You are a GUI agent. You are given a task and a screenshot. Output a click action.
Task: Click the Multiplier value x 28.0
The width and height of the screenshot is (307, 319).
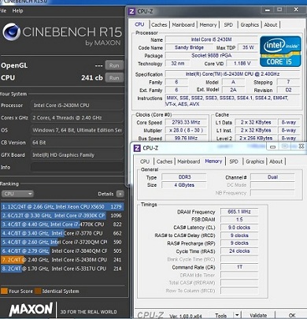point(186,130)
